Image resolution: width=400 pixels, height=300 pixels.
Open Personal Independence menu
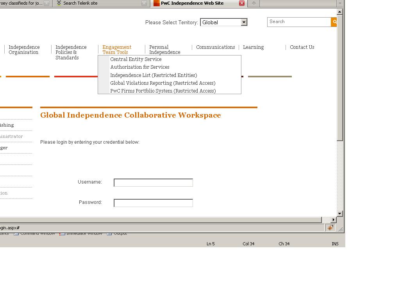[x=164, y=50]
